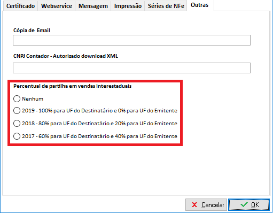Click the 'CNPJ Contador - Autorizado download XML' label
The image size is (273, 213).
66,56
